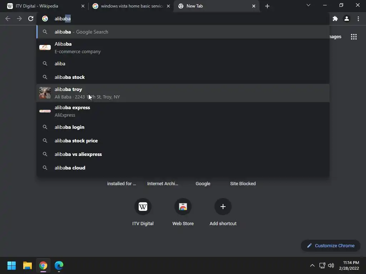Screen dimensions: 366x274
Task: Show hidden system tray icons
Action: [312, 265]
